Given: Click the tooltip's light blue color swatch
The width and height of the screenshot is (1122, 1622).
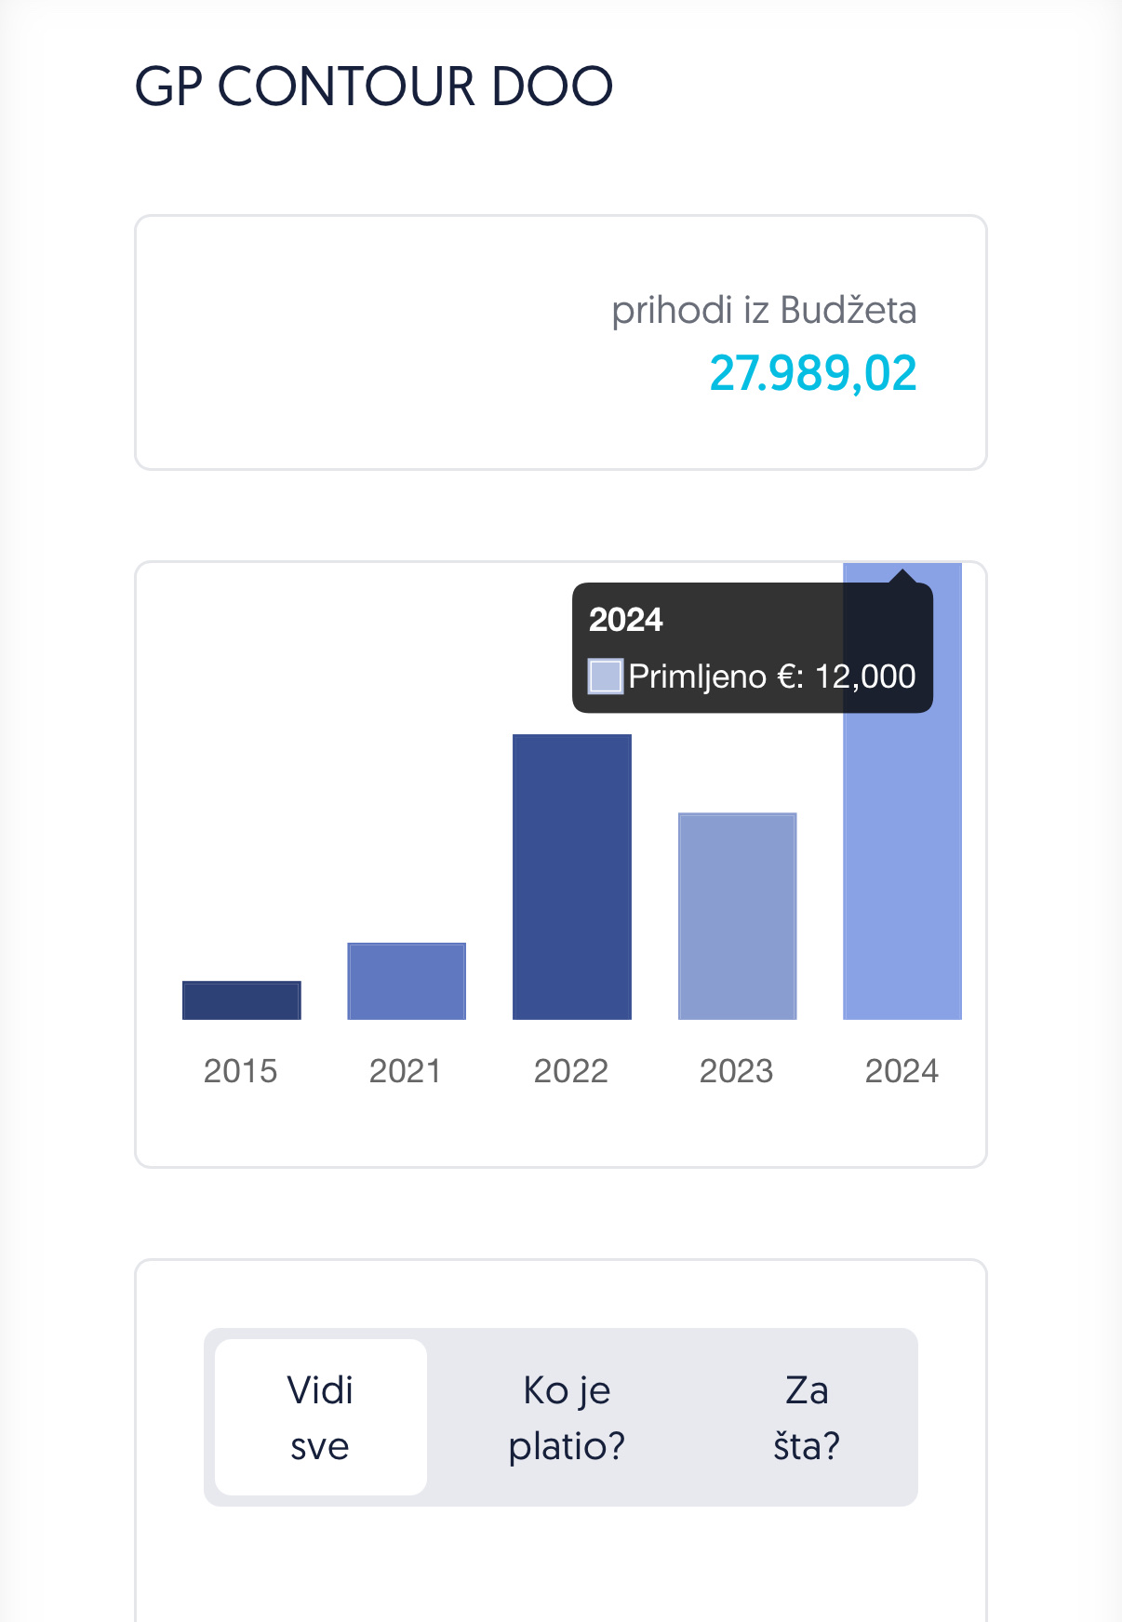Looking at the screenshot, I should pyautogui.click(x=606, y=677).
